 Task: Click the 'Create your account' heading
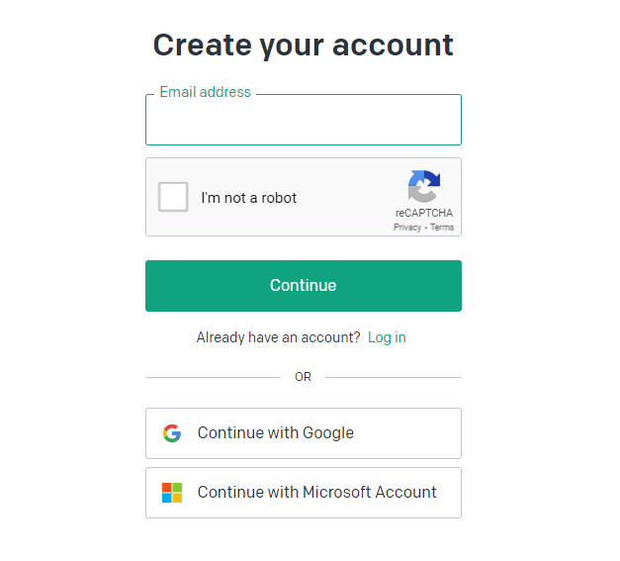click(303, 46)
